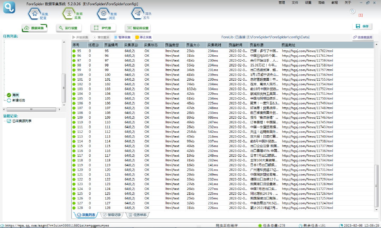Image resolution: width=381 pixels, height=228 pixels.
Task: Click data table scroll up arrow
Action: [376, 45]
